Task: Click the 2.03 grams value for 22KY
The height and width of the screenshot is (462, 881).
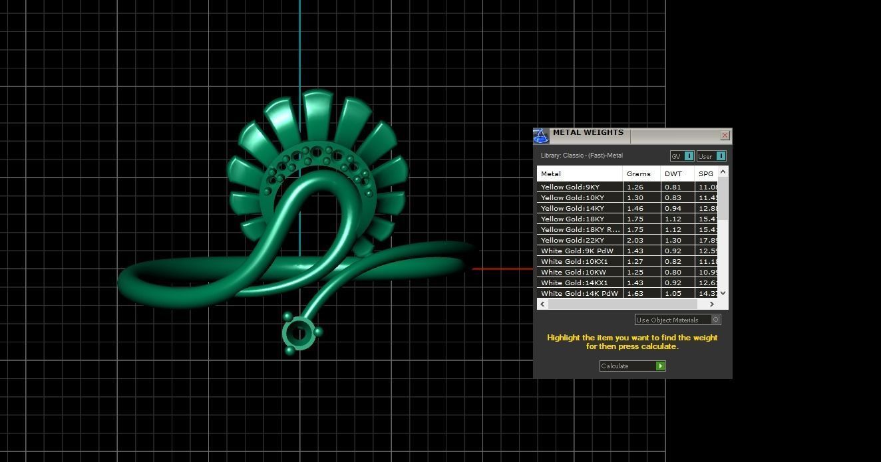Action: tap(635, 240)
